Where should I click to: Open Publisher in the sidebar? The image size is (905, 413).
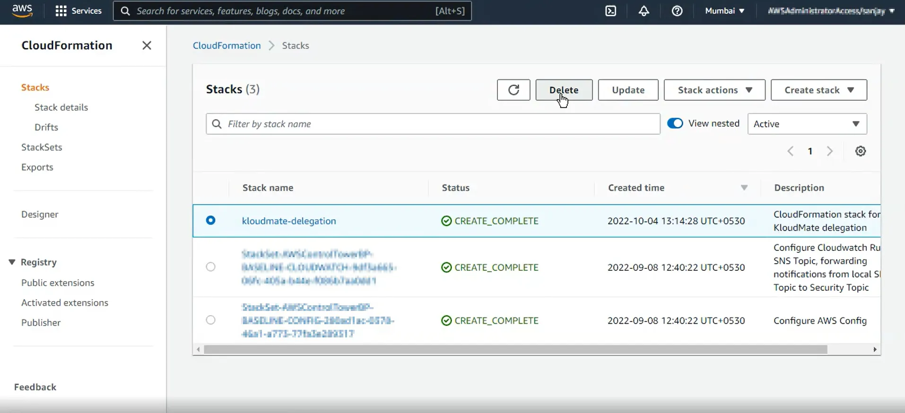[41, 323]
